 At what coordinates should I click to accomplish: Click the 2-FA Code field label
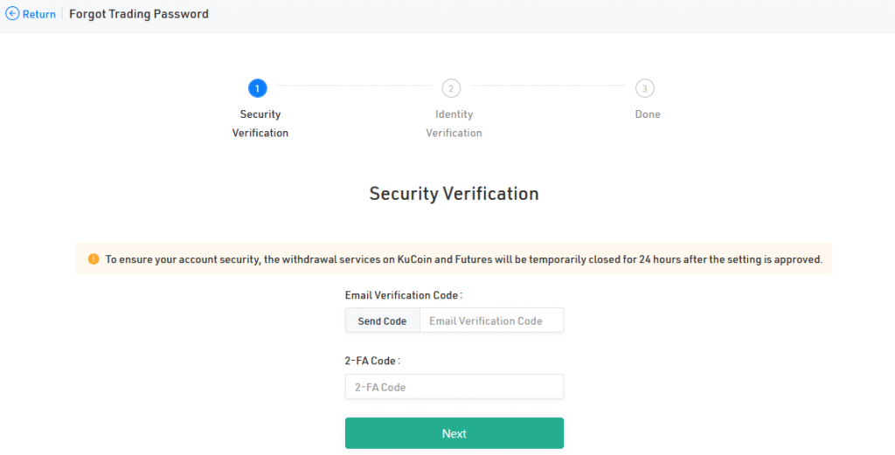click(x=372, y=361)
